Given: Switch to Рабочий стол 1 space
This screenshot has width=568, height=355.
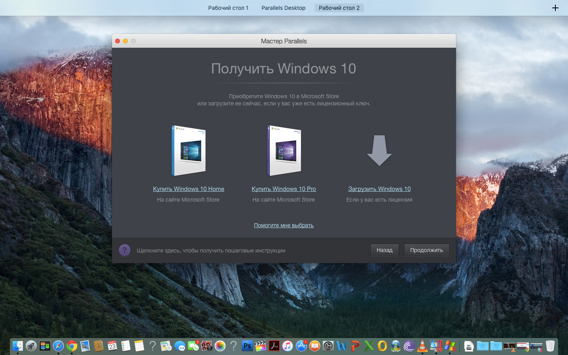Looking at the screenshot, I should point(228,8).
